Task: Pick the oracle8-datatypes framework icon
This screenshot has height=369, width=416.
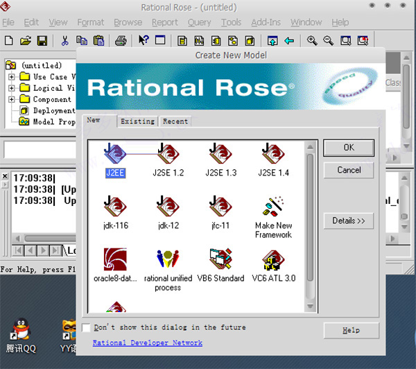Action: click(x=114, y=260)
